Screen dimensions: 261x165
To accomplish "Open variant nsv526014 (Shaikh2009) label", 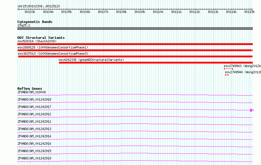I will tap(37, 41).
